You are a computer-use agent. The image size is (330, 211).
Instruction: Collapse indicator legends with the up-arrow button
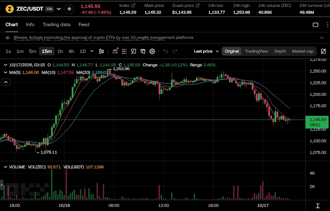coord(6,82)
